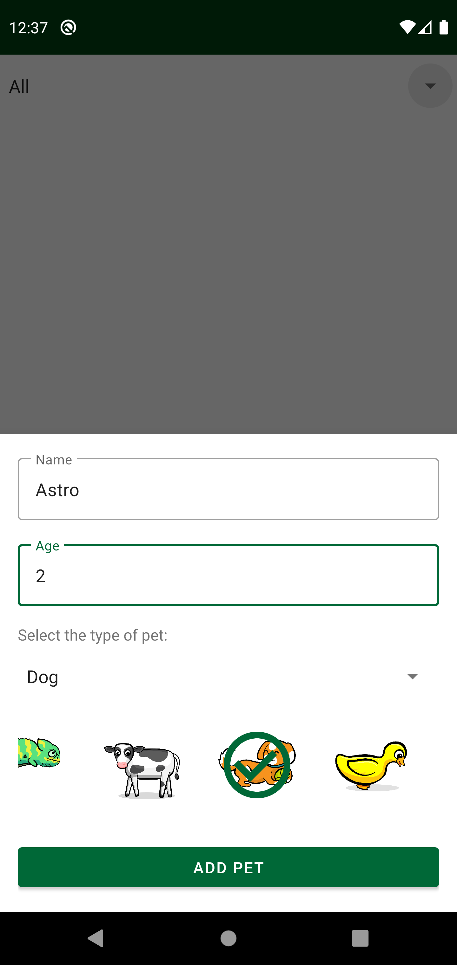Tap the cellular signal icon
The width and height of the screenshot is (457, 965).
point(425,27)
